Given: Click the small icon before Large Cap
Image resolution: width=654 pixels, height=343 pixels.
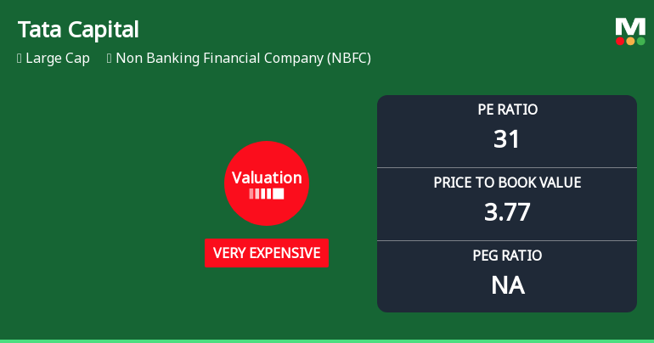Looking at the screenshot, I should tap(19, 59).
